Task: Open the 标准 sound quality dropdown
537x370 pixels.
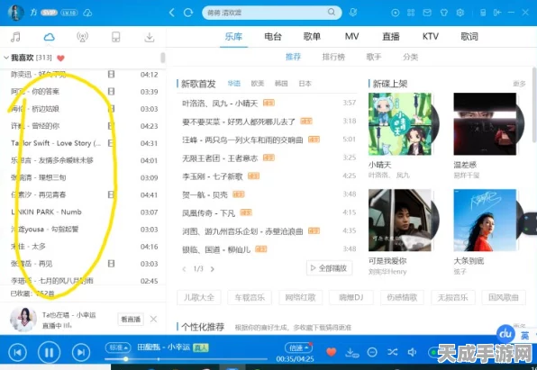Action: click(118, 347)
